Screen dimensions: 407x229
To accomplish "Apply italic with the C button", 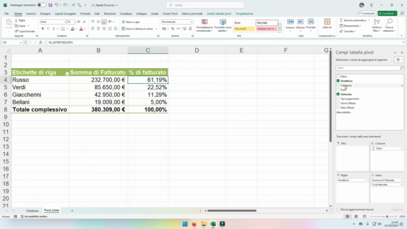I will click(x=48, y=29).
